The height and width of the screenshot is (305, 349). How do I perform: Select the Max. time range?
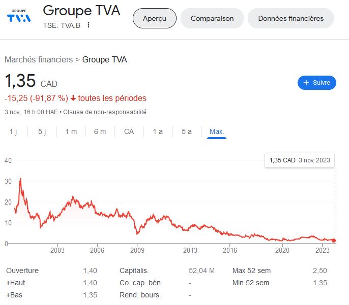click(x=217, y=131)
